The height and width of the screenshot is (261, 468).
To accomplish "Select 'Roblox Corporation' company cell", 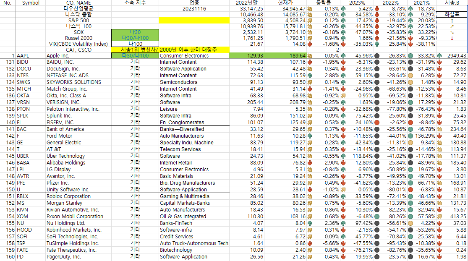I will (78, 196).
